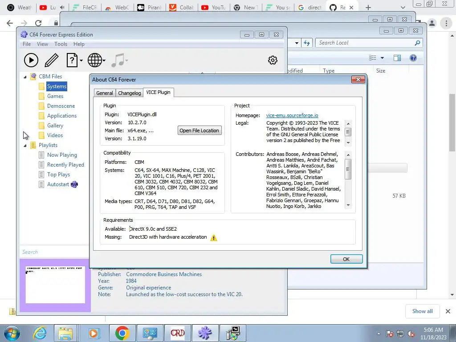
Task: Select the Systems folder
Action: [57, 86]
